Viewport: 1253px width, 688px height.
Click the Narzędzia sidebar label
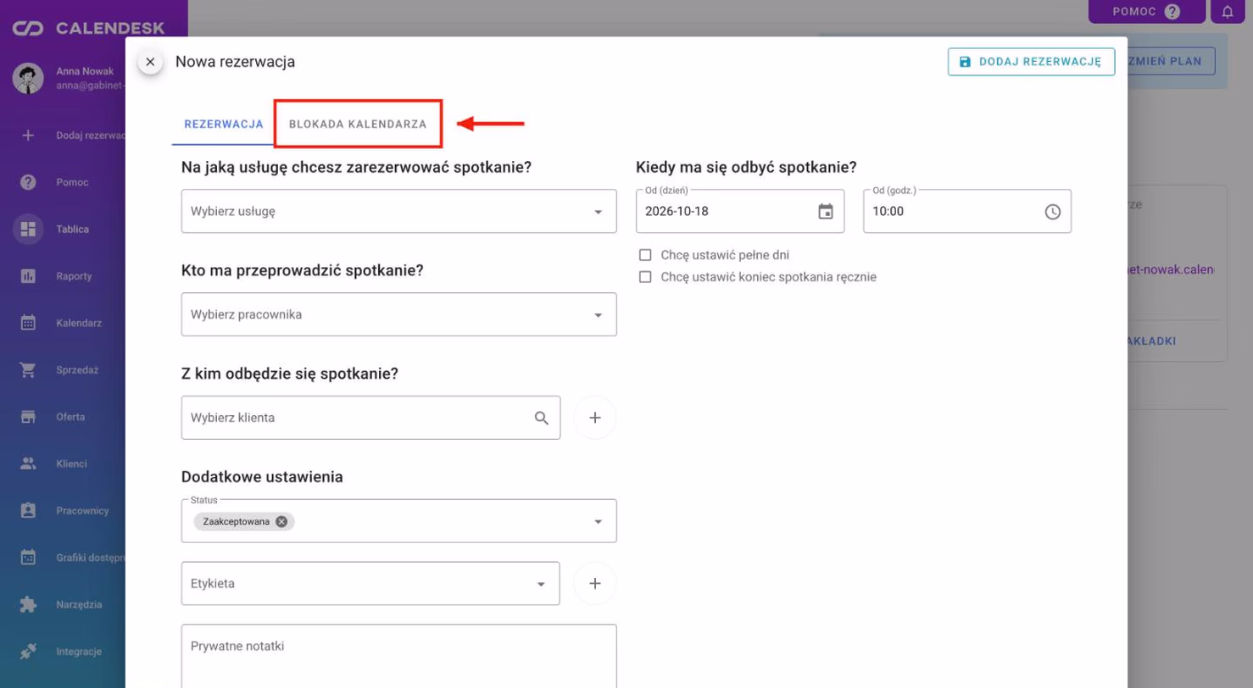[79, 605]
